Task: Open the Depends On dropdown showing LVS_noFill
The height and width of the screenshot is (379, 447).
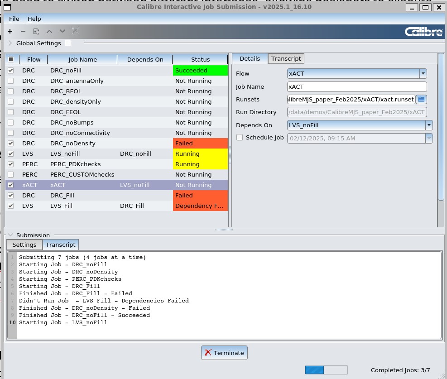Action: pos(360,125)
